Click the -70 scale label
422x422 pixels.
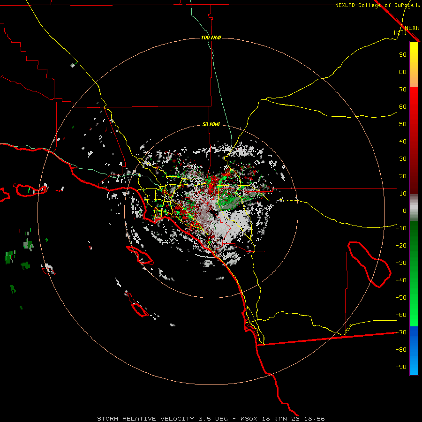click(401, 332)
